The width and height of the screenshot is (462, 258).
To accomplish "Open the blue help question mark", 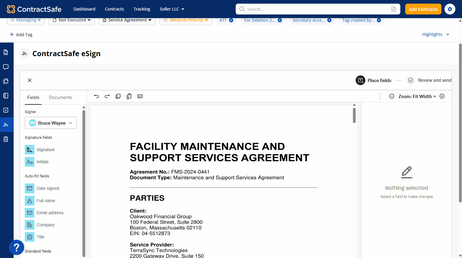I will click(x=17, y=247).
